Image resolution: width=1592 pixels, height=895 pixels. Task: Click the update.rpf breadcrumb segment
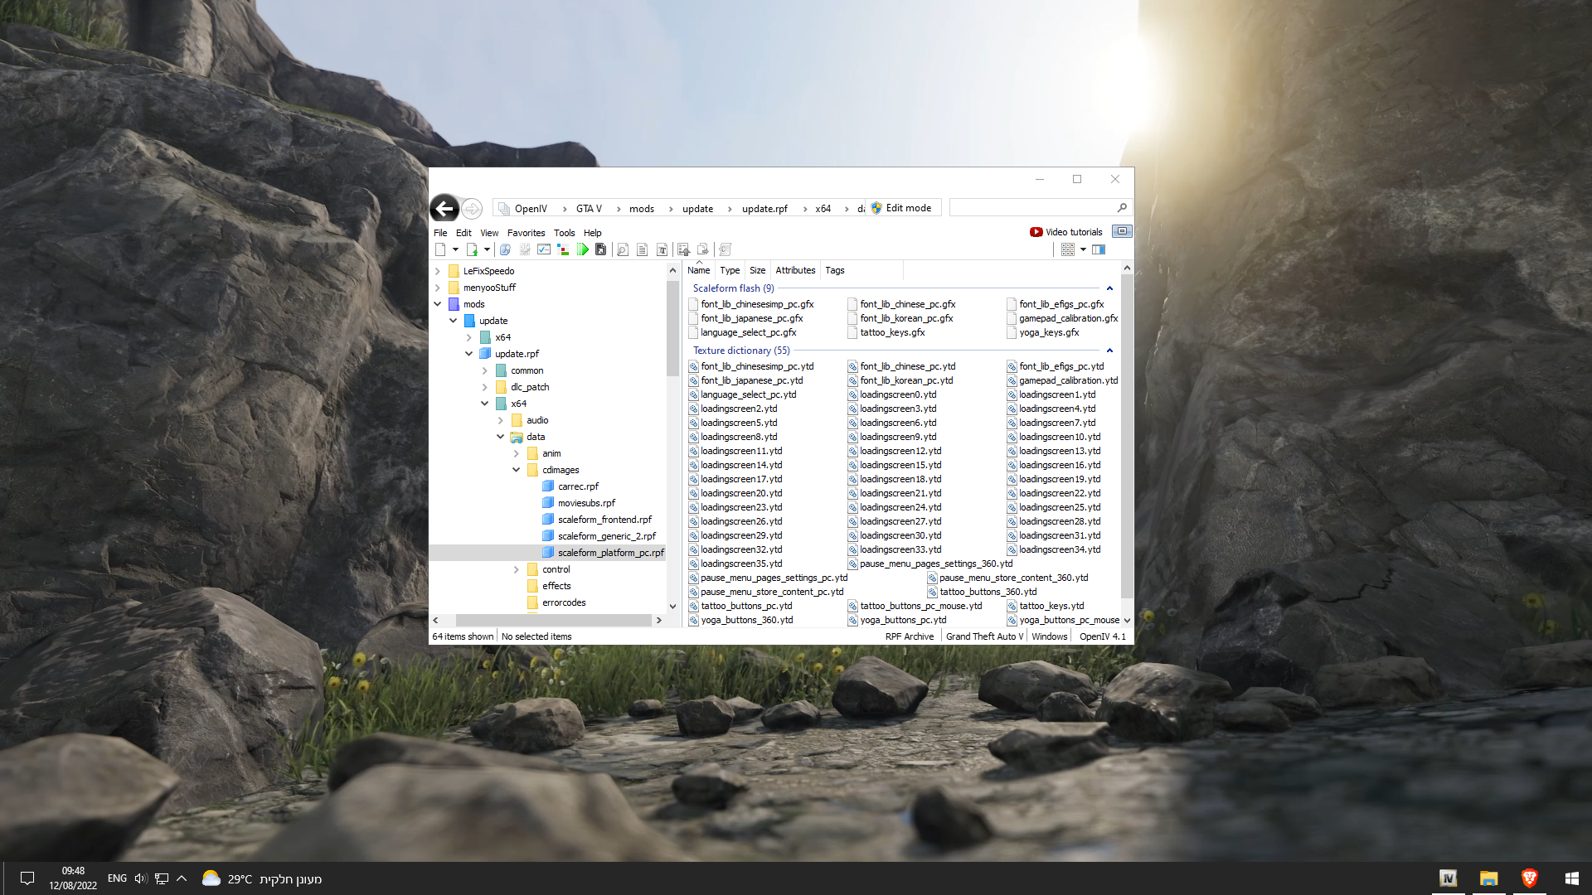pos(764,209)
